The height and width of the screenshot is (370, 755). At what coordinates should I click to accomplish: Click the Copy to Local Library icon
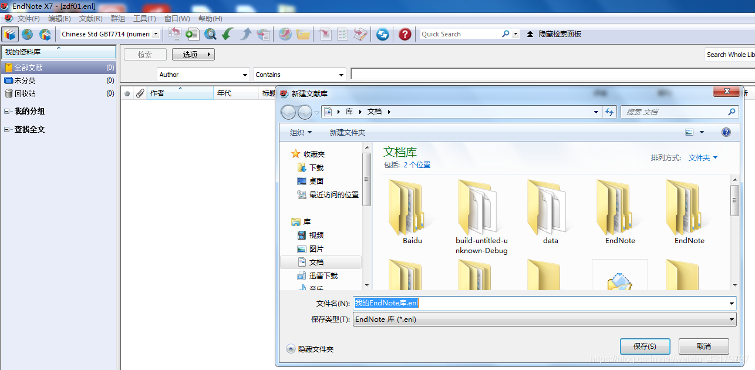[x=174, y=34]
